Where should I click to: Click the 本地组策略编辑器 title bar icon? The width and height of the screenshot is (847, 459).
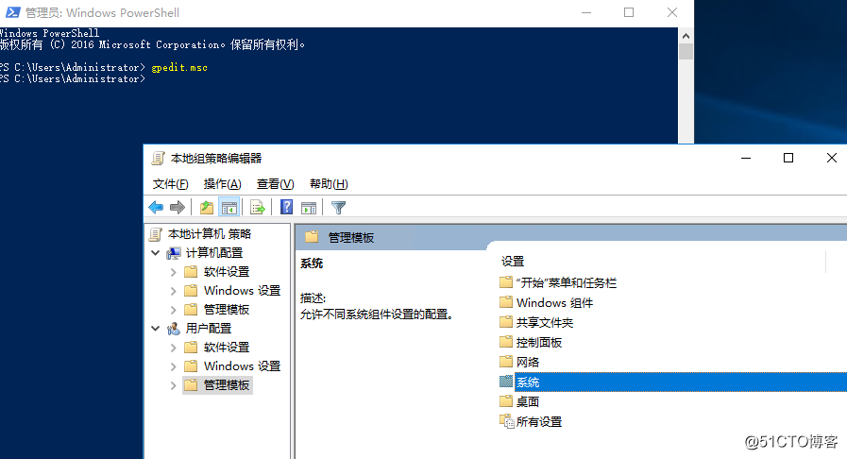(x=158, y=159)
